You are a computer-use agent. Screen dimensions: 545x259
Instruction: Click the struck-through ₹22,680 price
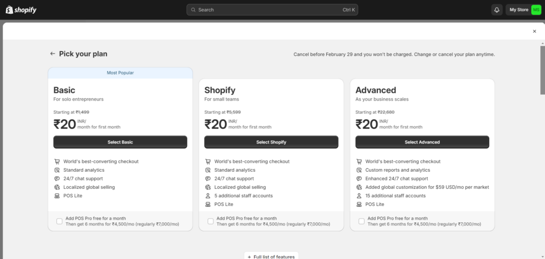pos(386,112)
